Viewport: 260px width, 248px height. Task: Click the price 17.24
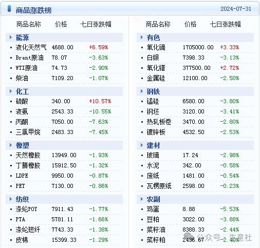click(x=190, y=155)
